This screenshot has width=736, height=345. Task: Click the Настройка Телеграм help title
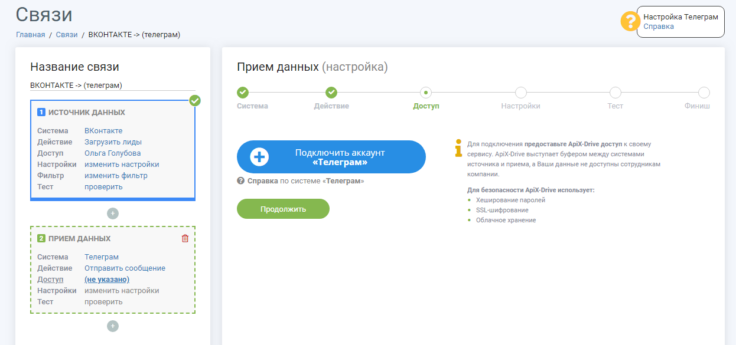[680, 17]
